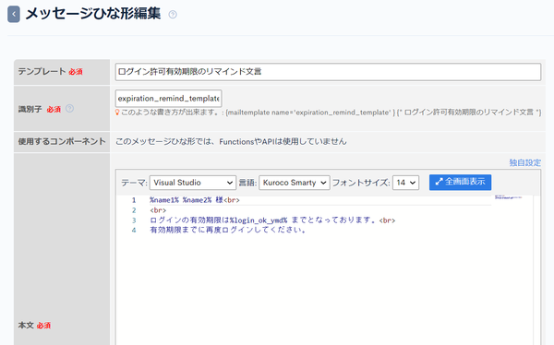Open the フォントサイズ 14 dropdown
This screenshot has height=345, width=554.
405,183
